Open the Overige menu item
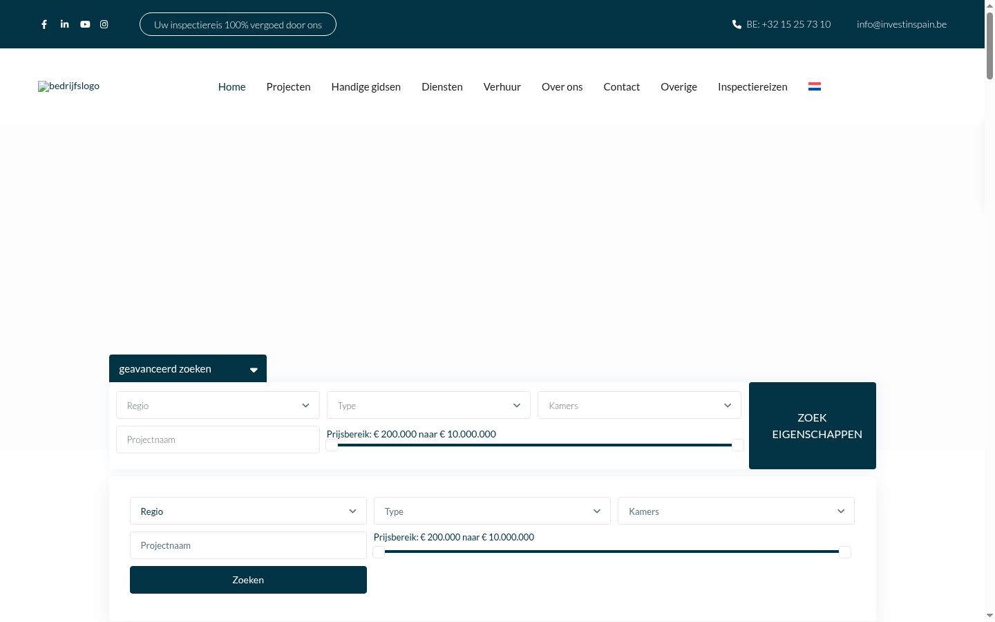Image resolution: width=995 pixels, height=622 pixels. 679,86
